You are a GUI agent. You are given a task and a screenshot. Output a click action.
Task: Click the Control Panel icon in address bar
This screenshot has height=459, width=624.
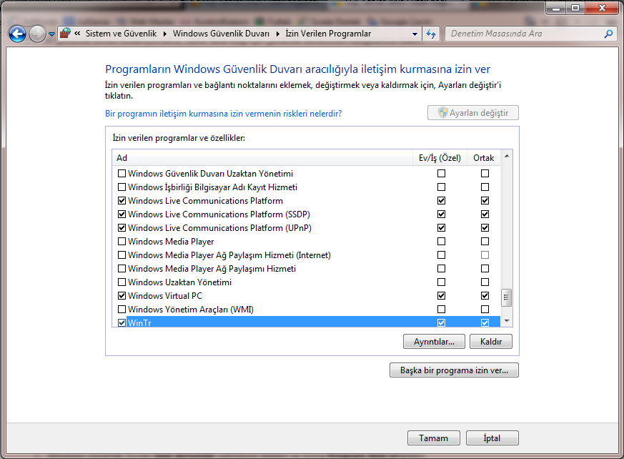coord(66,34)
